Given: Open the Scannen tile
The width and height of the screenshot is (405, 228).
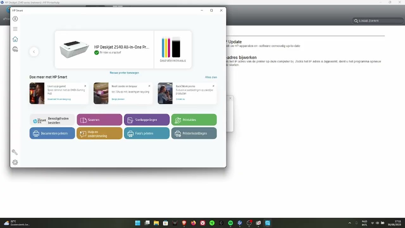Looking at the screenshot, I should (99, 120).
